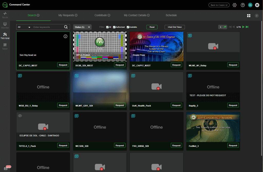
Task: Open the Route sidebar icon
Action: (x=5, y=15)
